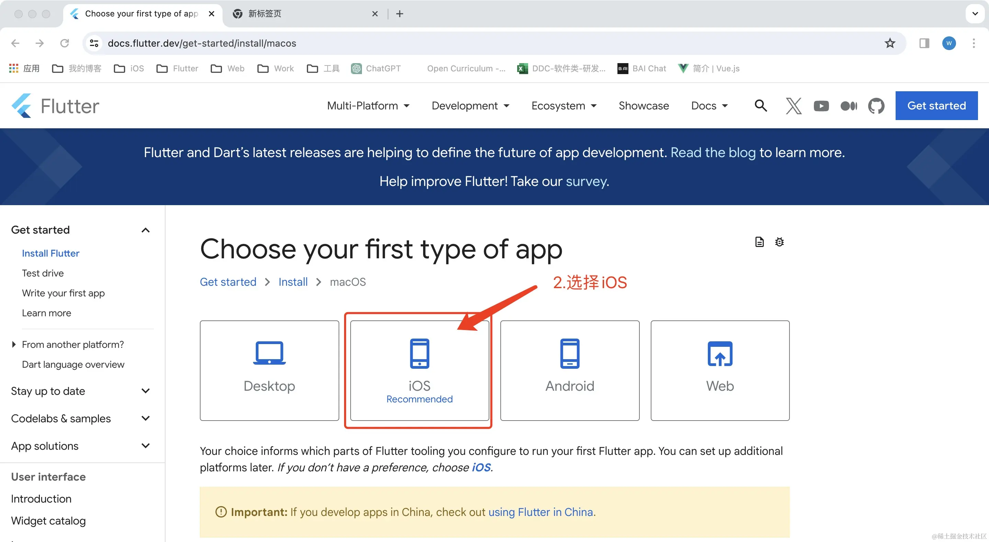Expand From another platform? triangle
This screenshot has width=989, height=542.
pyautogui.click(x=14, y=344)
